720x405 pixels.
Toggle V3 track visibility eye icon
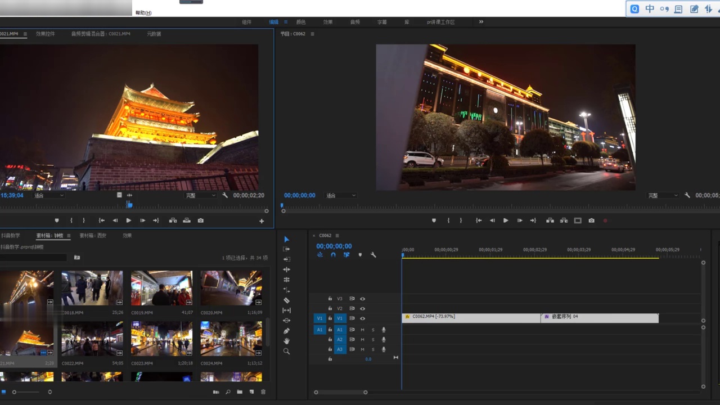coord(363,299)
